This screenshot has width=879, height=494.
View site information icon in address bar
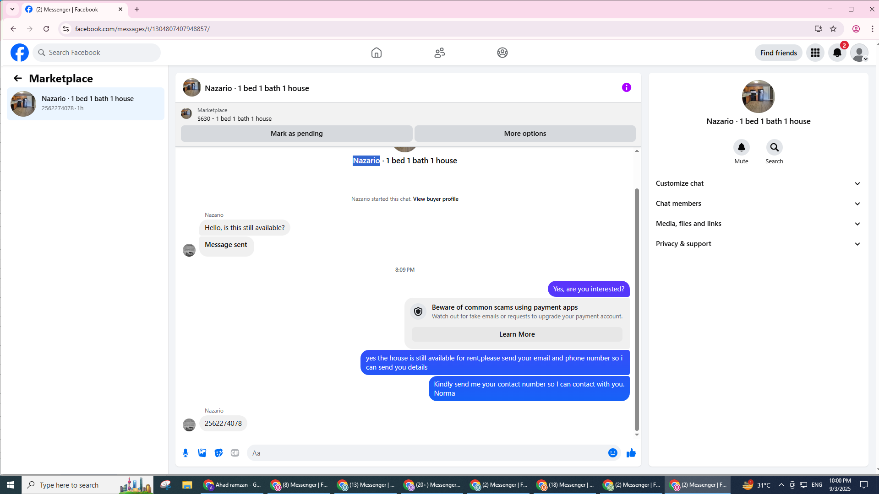(x=66, y=29)
